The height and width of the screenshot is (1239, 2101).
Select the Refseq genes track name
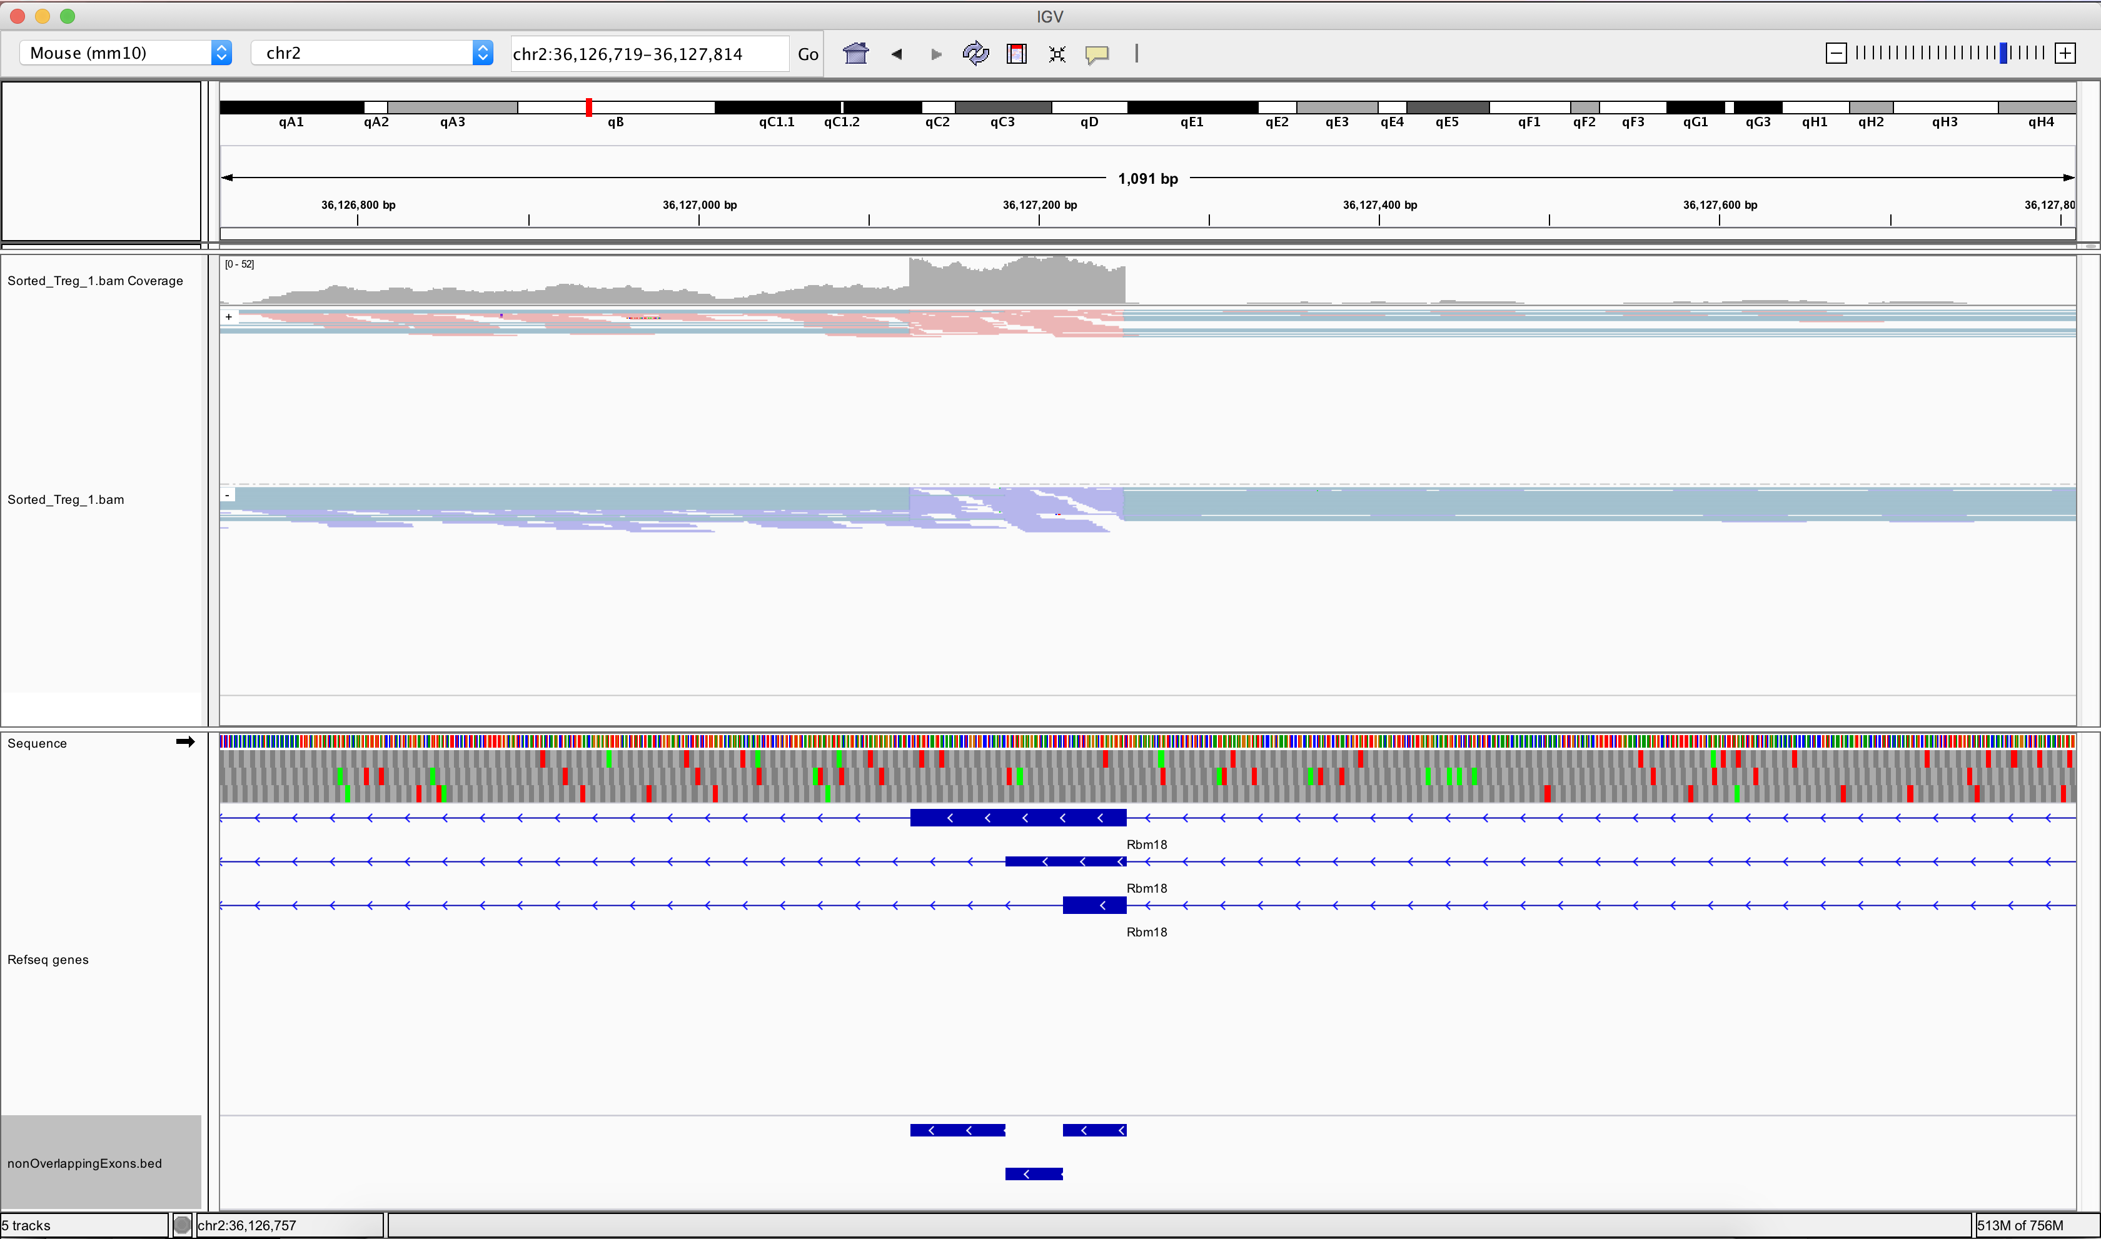pyautogui.click(x=48, y=960)
